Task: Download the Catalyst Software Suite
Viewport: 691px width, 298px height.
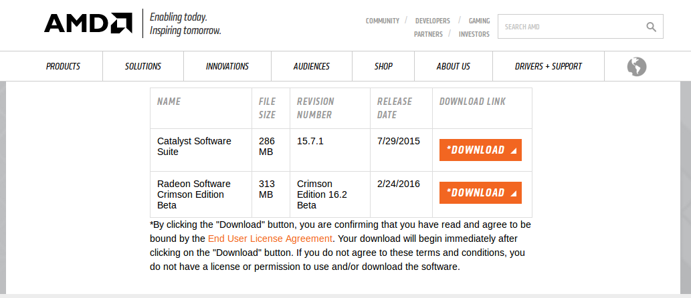Action: pos(480,150)
